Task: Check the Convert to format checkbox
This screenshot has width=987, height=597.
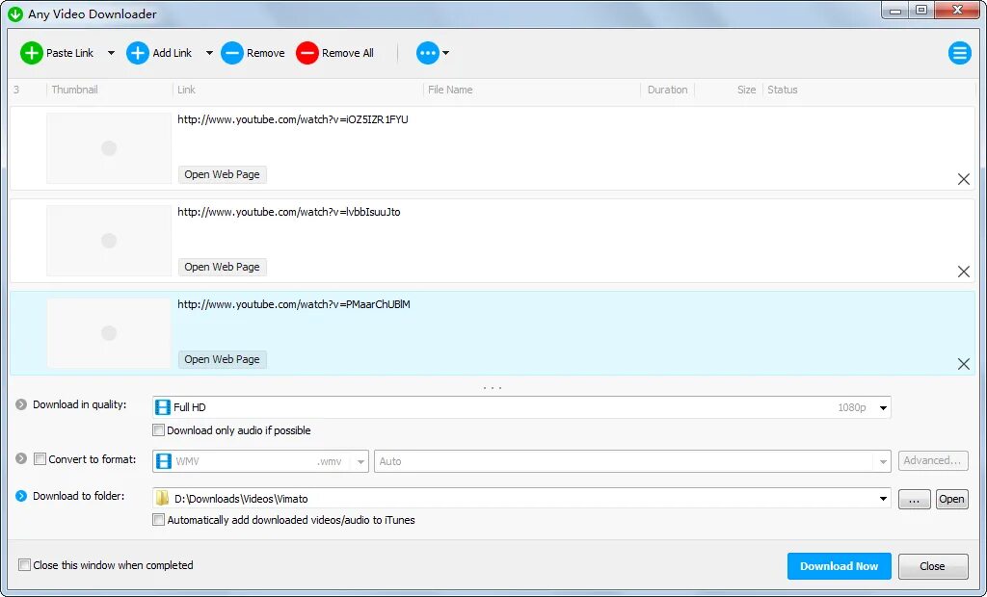Action: click(x=40, y=459)
